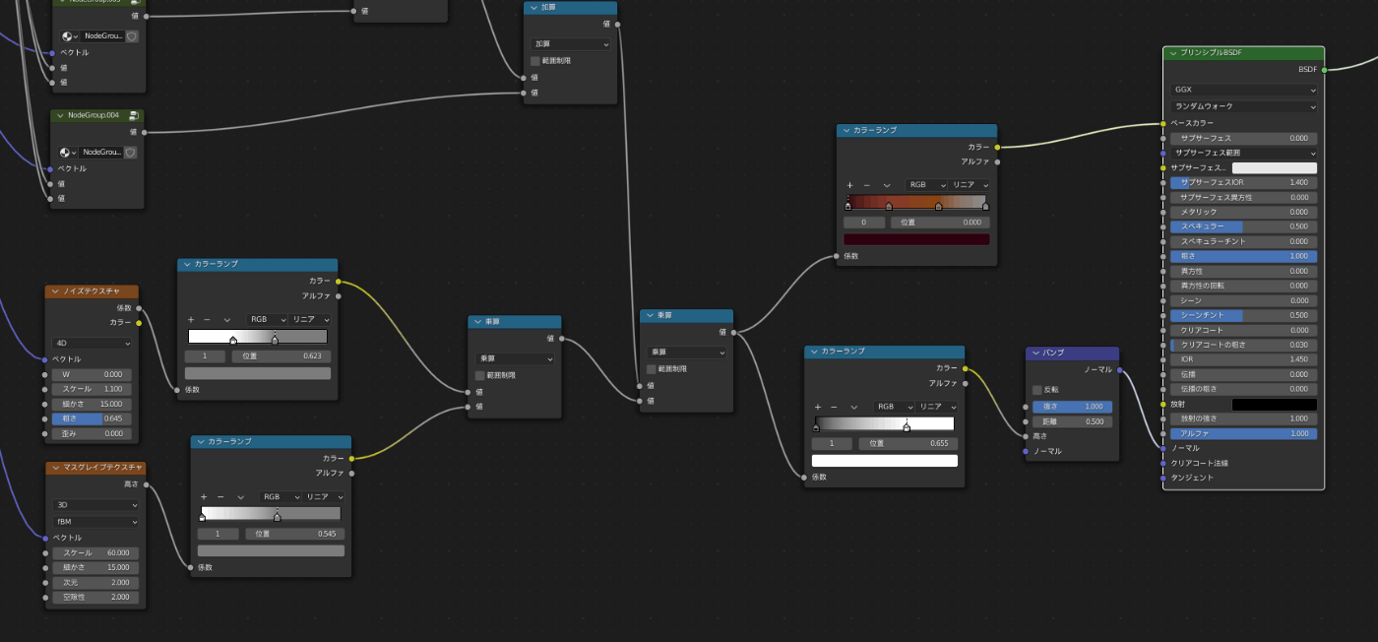
Task: Open リニア interpolation dropdown in 0.545 color ramp
Action: pyautogui.click(x=323, y=497)
